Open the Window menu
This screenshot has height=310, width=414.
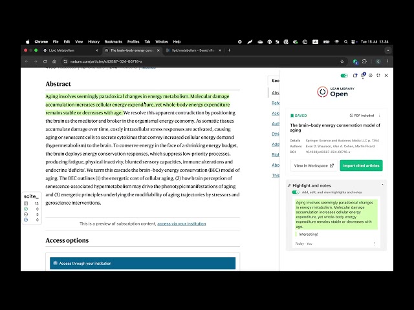tap(162, 41)
